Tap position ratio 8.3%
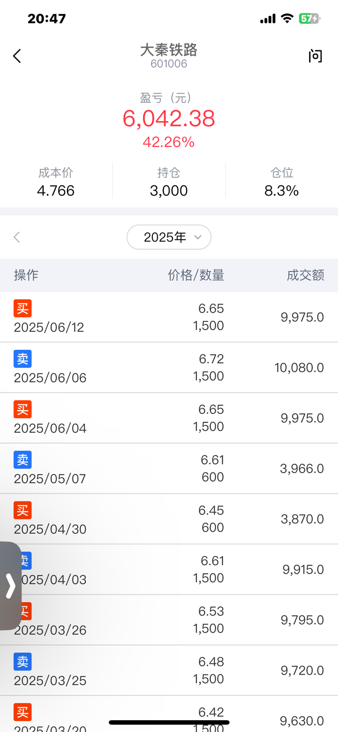This screenshot has width=338, height=732. click(x=282, y=191)
